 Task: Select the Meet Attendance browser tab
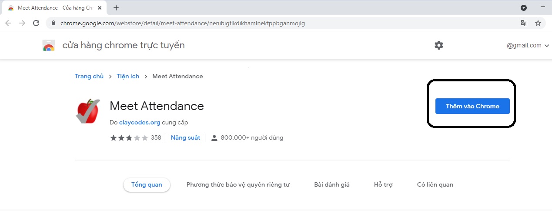coord(54,8)
